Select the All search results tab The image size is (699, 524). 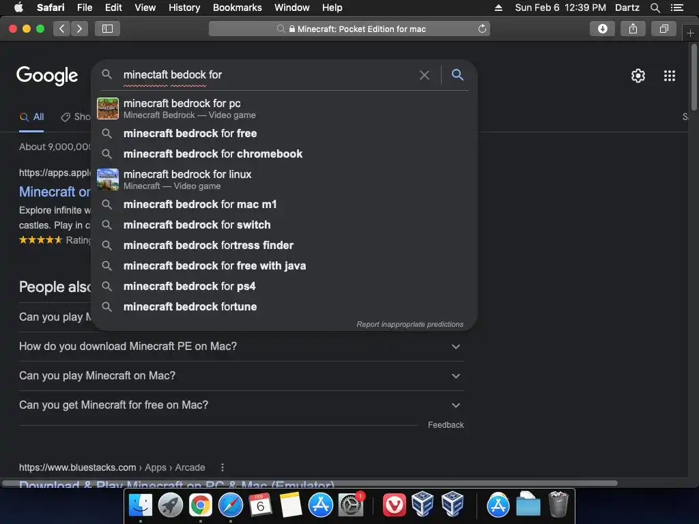click(x=31, y=117)
